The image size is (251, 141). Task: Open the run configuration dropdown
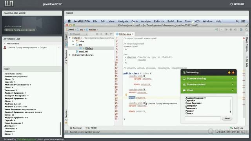[222, 30]
